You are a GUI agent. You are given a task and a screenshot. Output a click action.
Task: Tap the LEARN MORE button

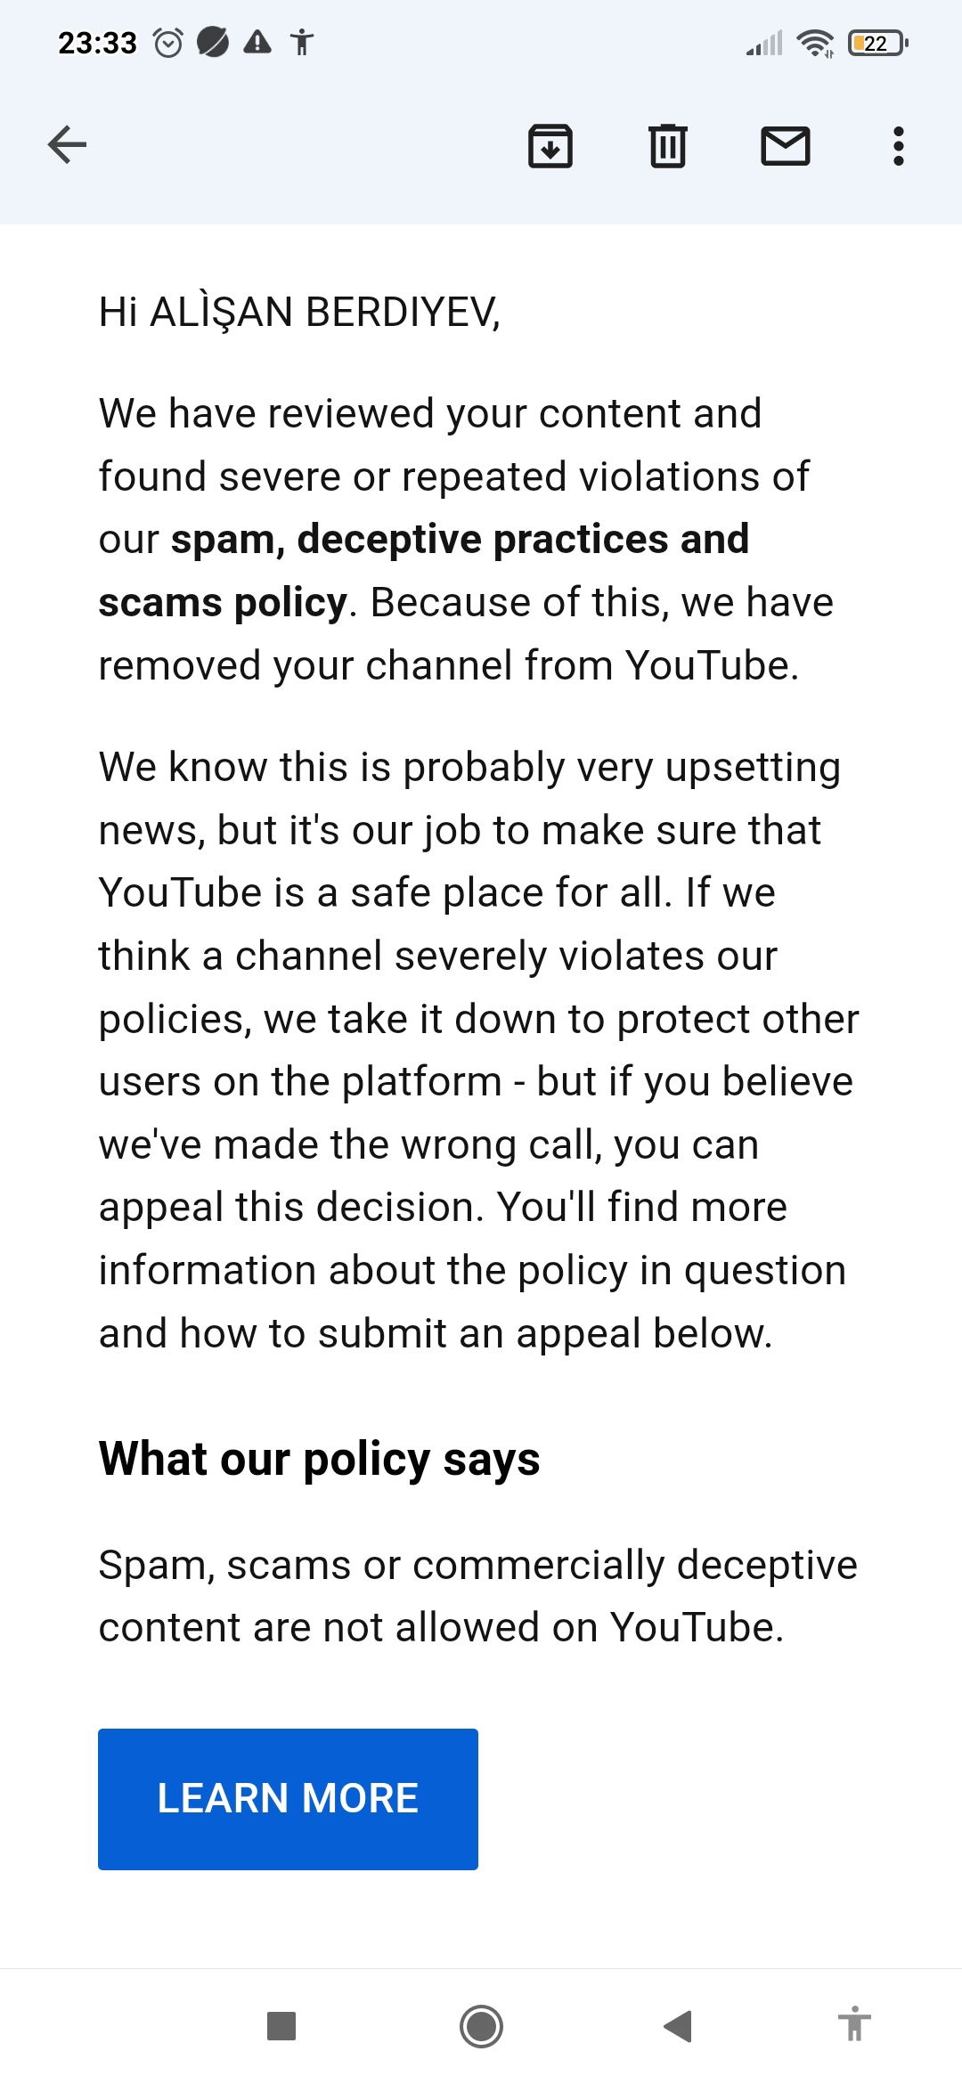click(x=288, y=1799)
